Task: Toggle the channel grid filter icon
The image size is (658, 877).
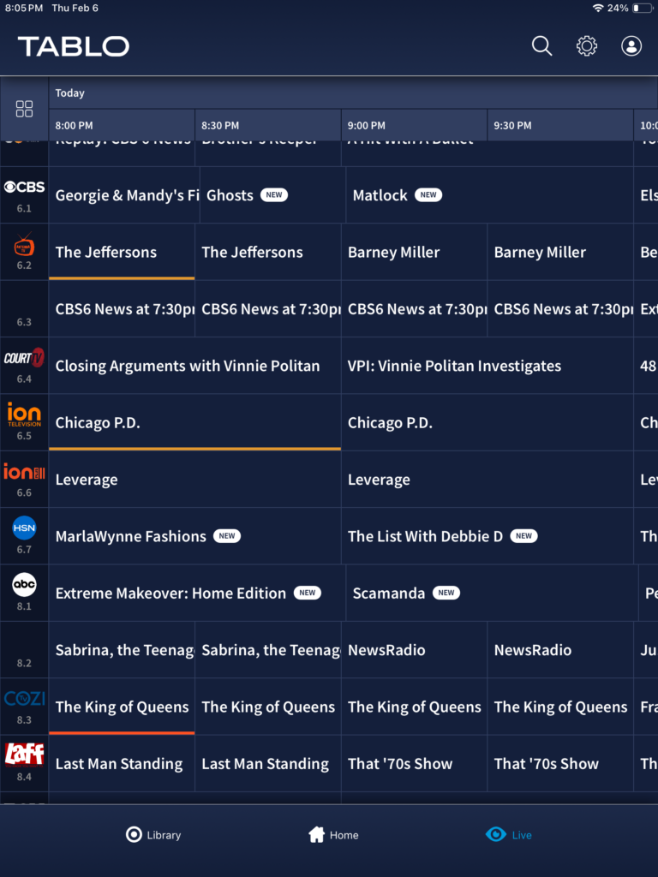Action: (24, 109)
